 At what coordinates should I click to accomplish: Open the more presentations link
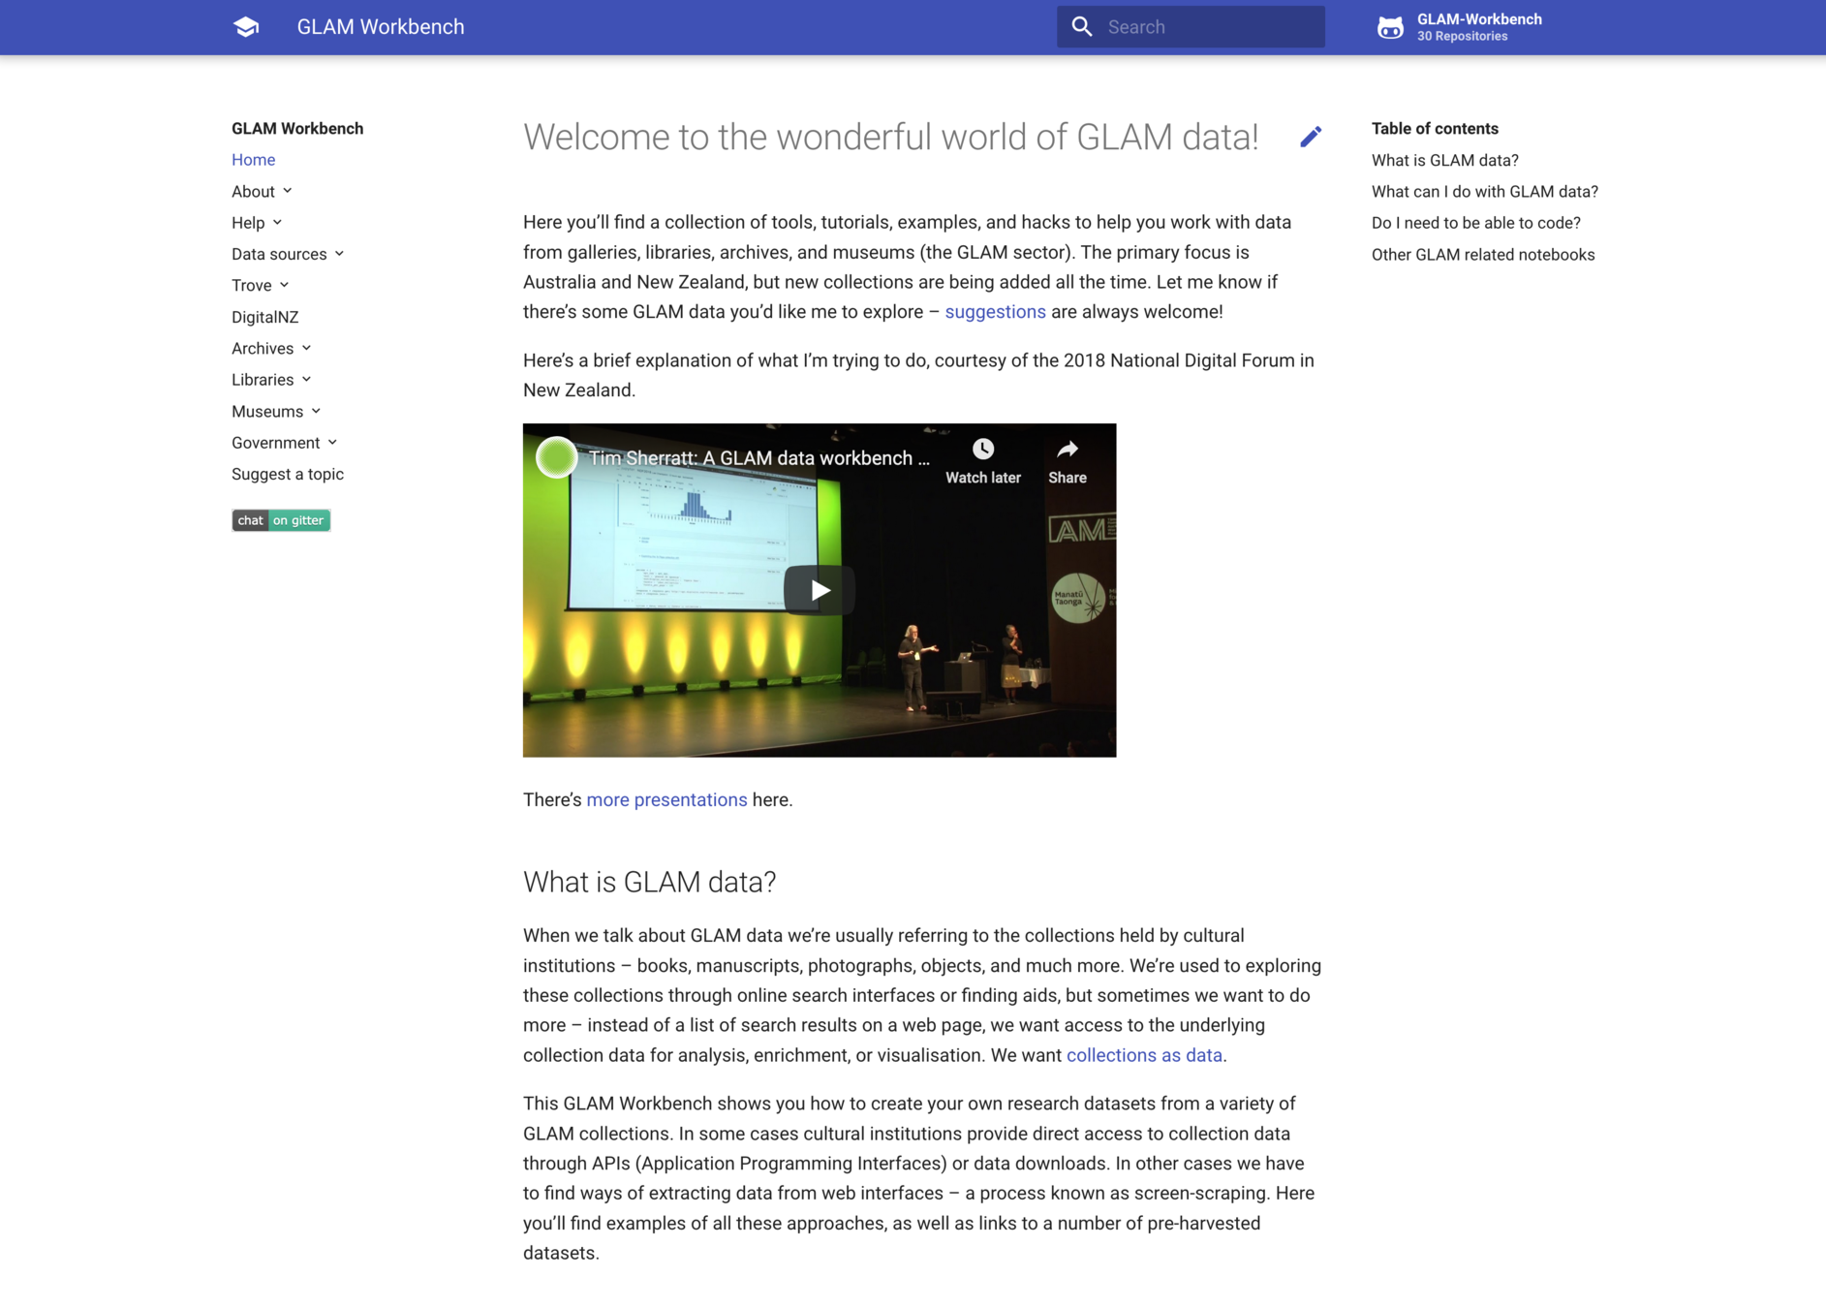click(x=666, y=799)
